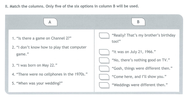Select sentence 1 "Is there a game on Channel 2?"
Screen dimensions: 187x97
click(x=41, y=38)
